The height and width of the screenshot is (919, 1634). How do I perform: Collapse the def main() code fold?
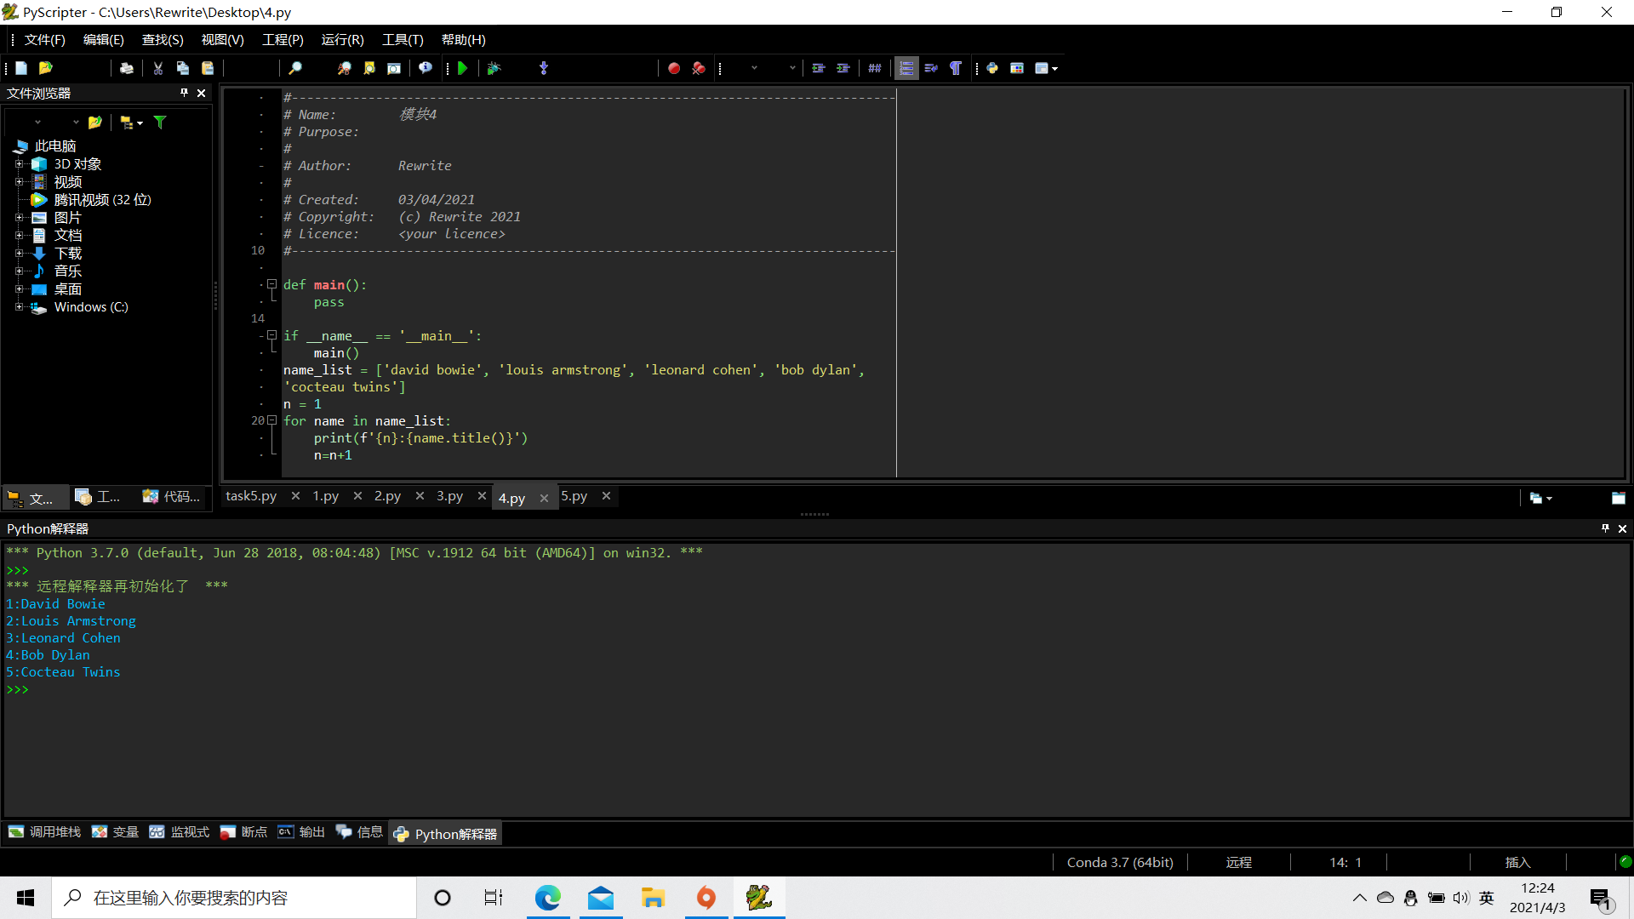point(272,284)
